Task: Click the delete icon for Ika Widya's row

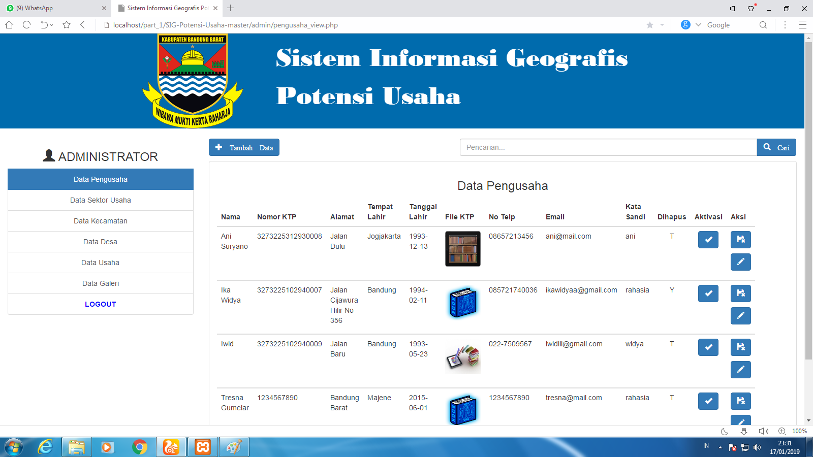Action: (740, 293)
